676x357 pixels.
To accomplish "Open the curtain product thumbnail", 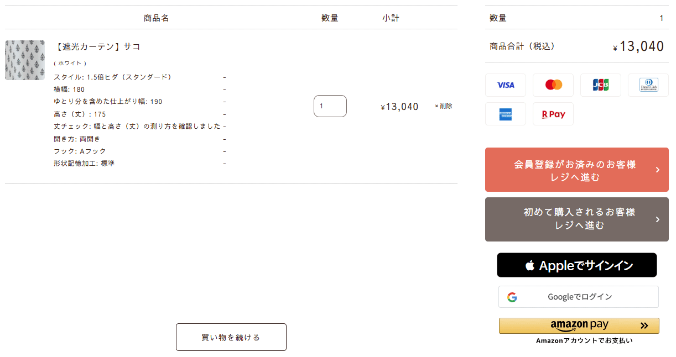I will [25, 60].
